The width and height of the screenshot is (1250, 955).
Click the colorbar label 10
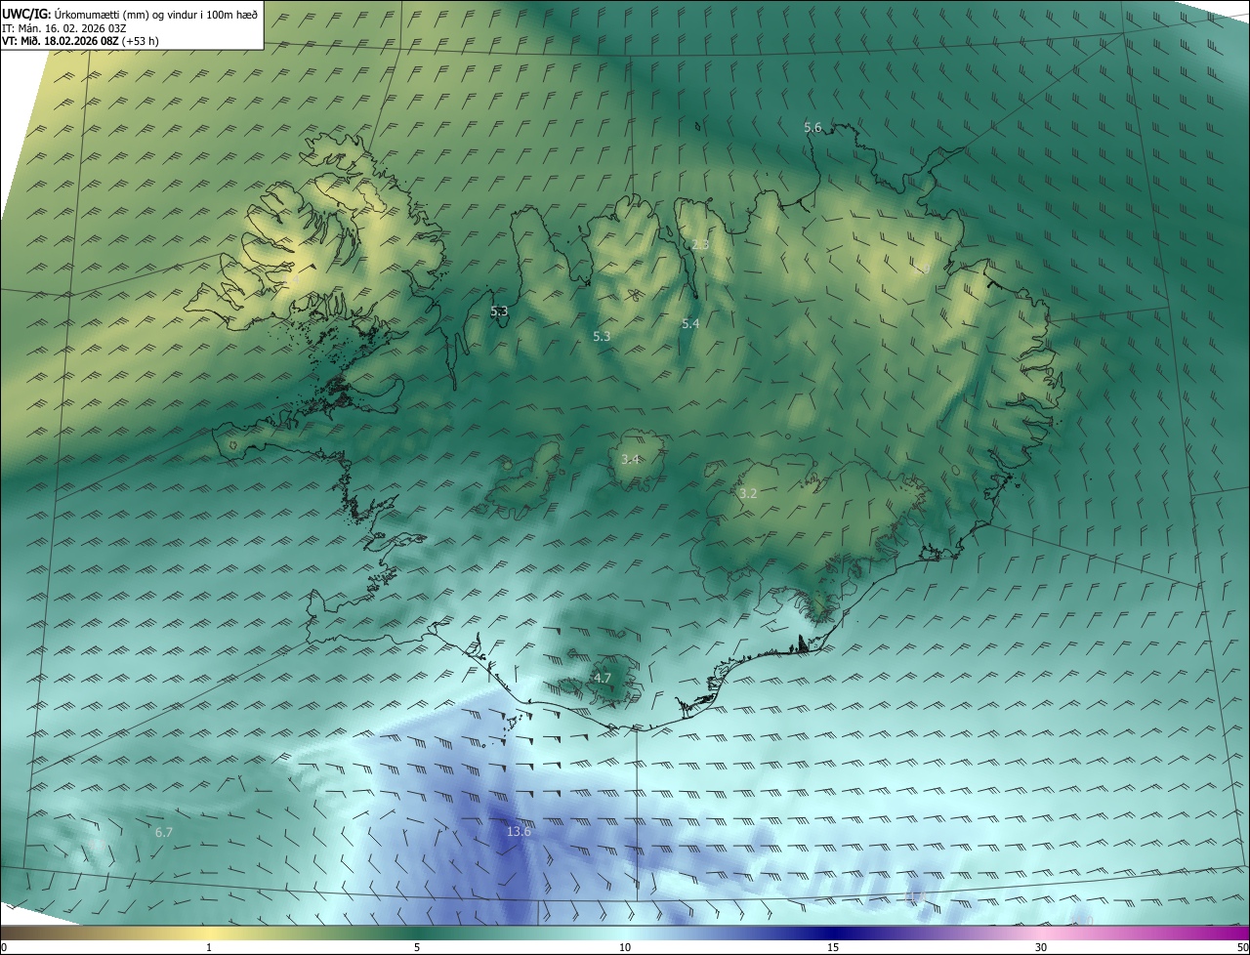(x=625, y=947)
